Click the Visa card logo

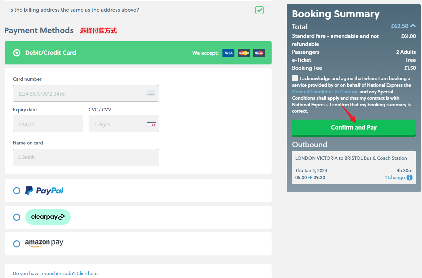click(228, 53)
